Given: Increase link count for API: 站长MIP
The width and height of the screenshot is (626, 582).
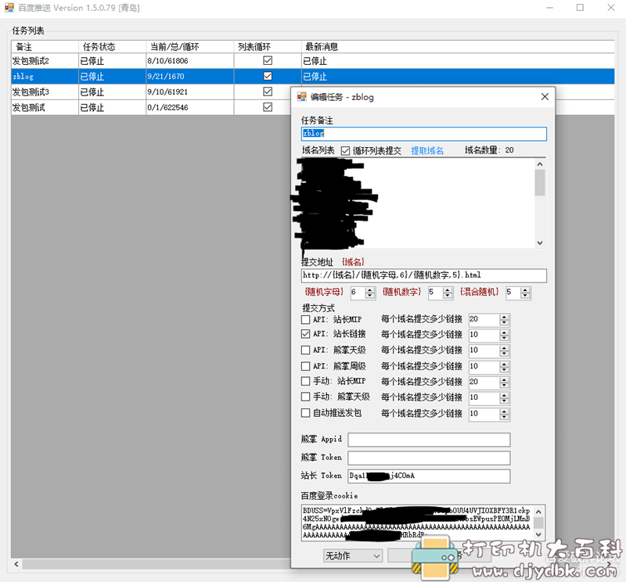Looking at the screenshot, I should pos(504,317).
